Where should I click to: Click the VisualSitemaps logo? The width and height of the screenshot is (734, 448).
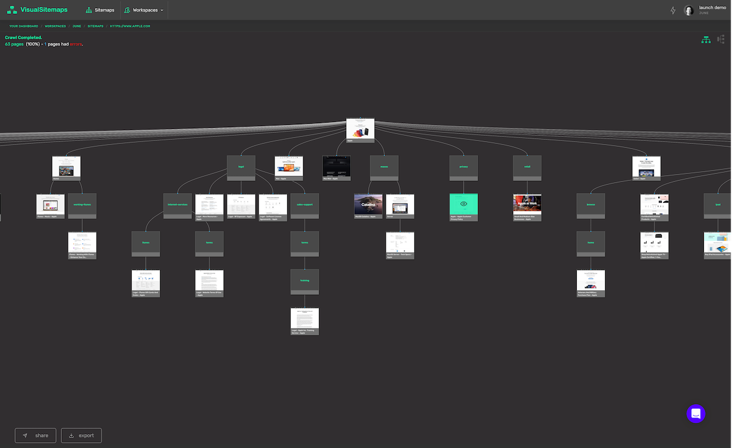point(37,10)
